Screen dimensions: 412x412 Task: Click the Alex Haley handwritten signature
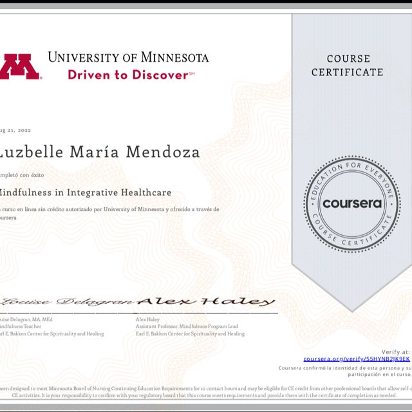point(206,301)
